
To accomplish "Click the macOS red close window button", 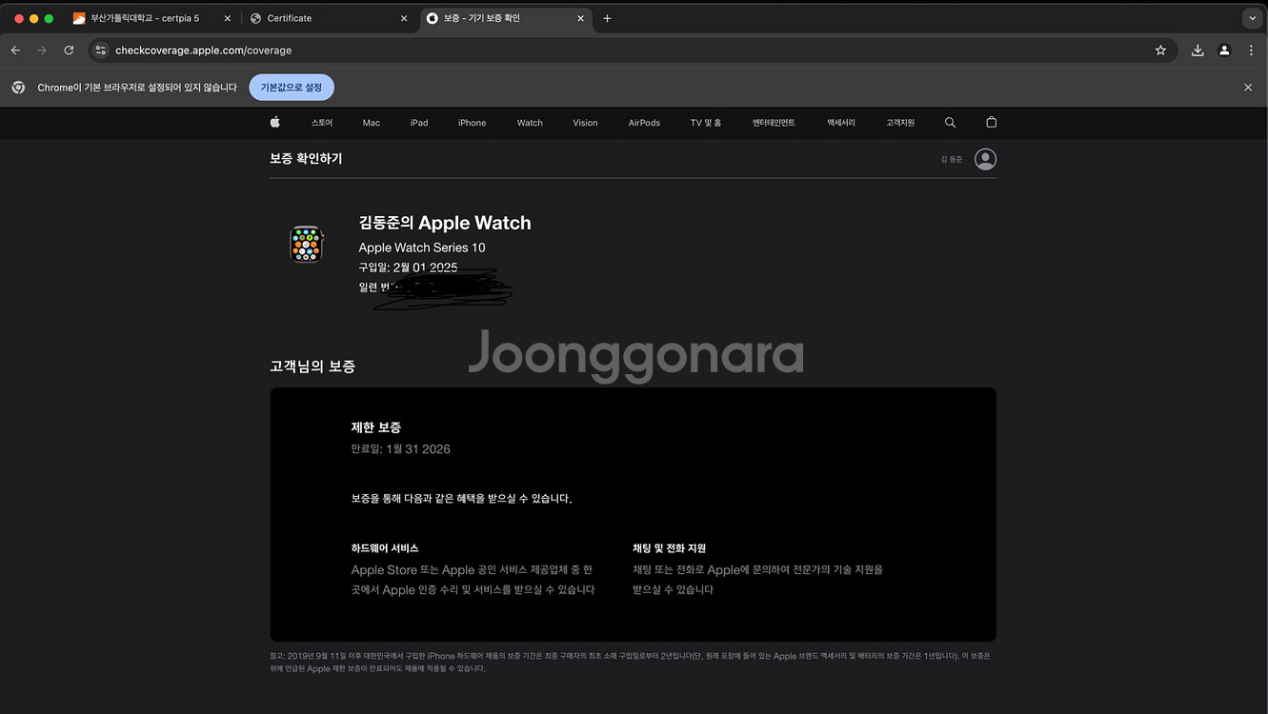I will tap(19, 18).
